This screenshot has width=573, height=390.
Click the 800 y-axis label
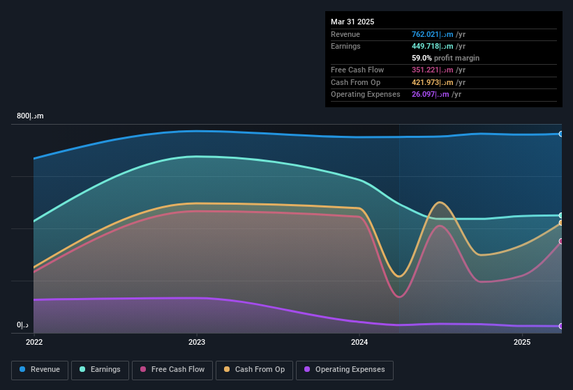pos(30,116)
